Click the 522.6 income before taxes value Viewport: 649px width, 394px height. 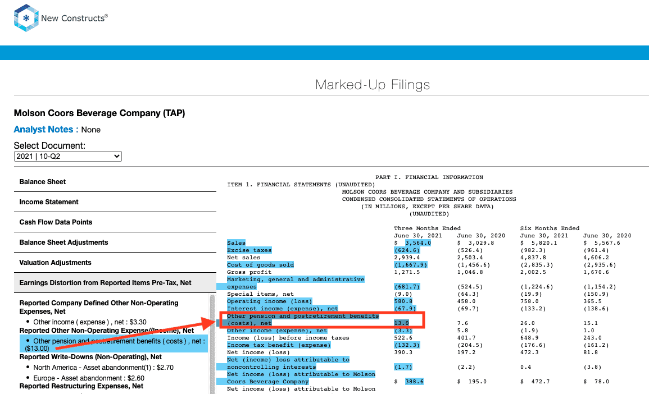click(403, 338)
